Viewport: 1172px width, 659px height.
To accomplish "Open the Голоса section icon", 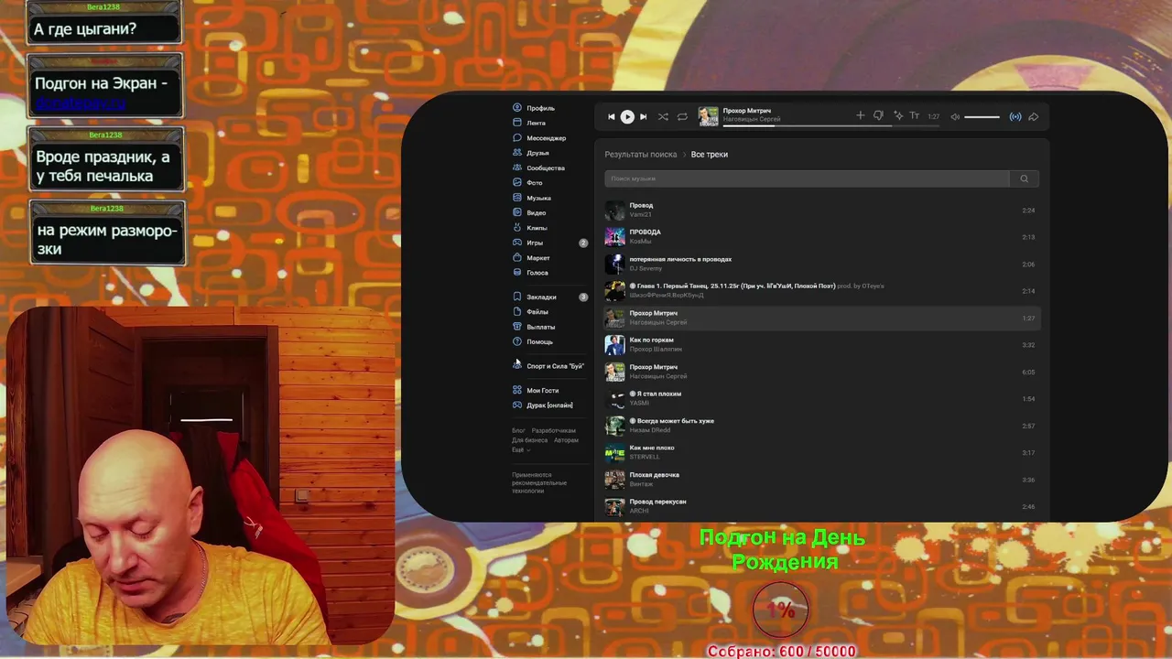I will [x=517, y=273].
